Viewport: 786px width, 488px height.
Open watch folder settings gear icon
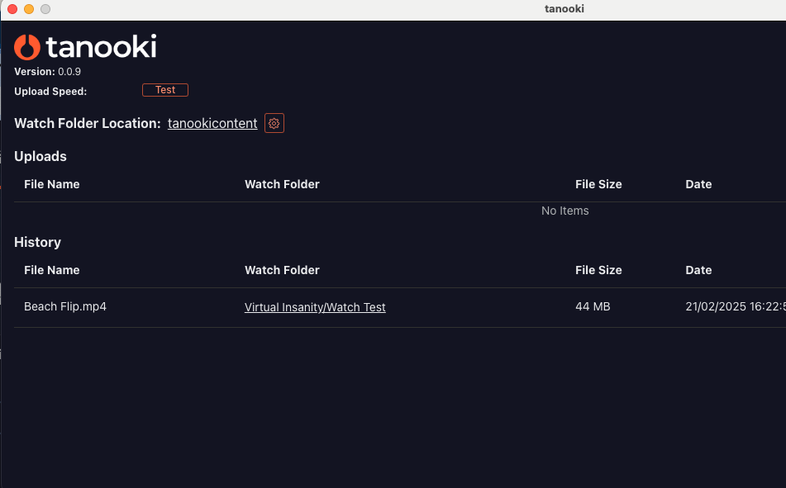click(x=274, y=124)
